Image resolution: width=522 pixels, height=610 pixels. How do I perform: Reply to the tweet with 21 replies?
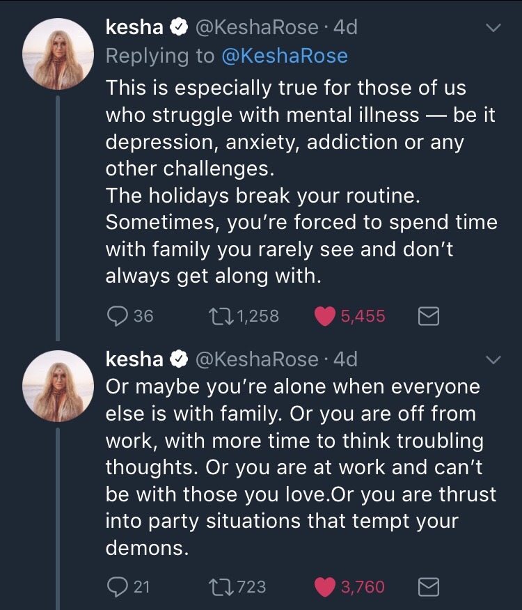[116, 587]
